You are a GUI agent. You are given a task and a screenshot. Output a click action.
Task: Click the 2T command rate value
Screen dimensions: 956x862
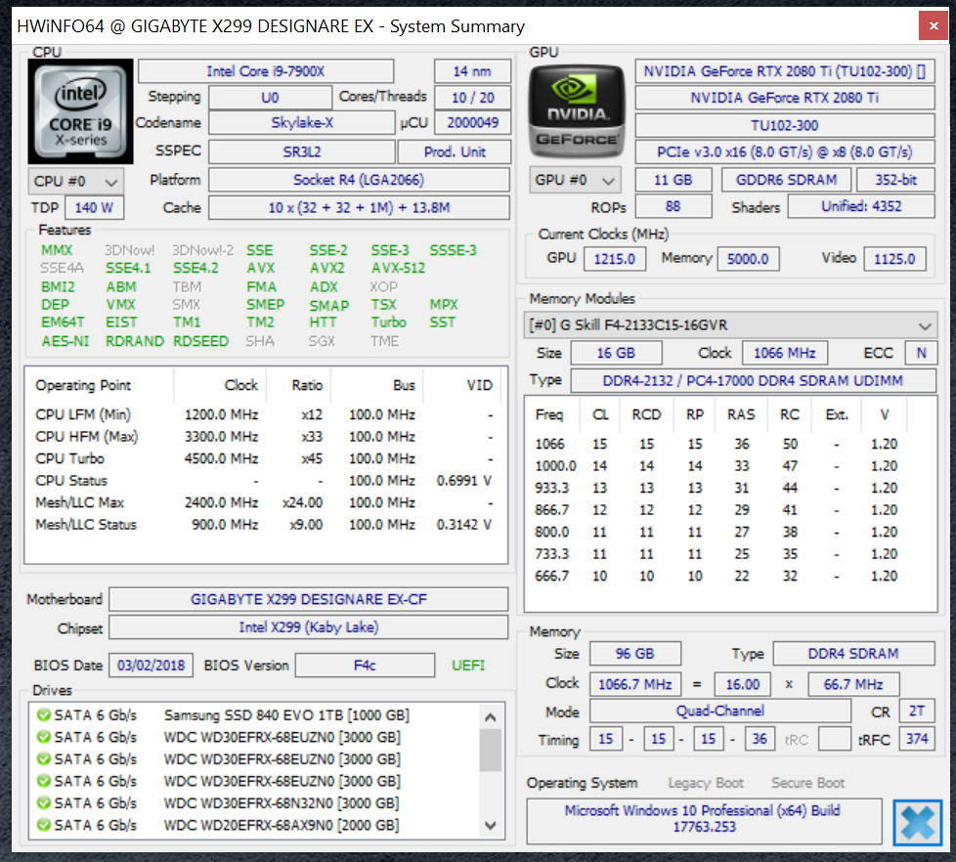click(x=917, y=711)
